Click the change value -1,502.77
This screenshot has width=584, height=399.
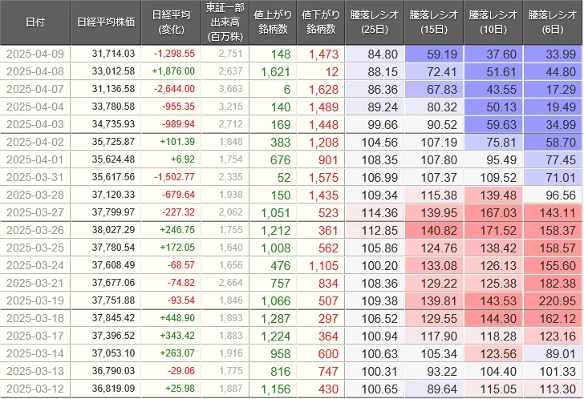click(174, 177)
